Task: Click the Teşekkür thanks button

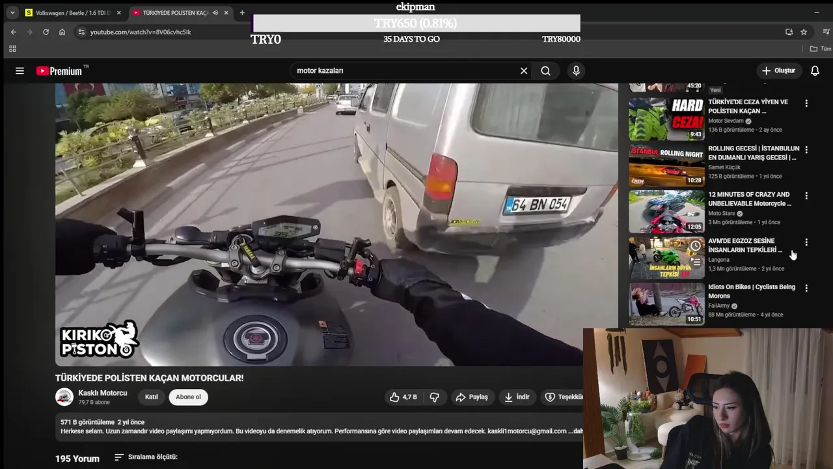Action: tap(564, 397)
